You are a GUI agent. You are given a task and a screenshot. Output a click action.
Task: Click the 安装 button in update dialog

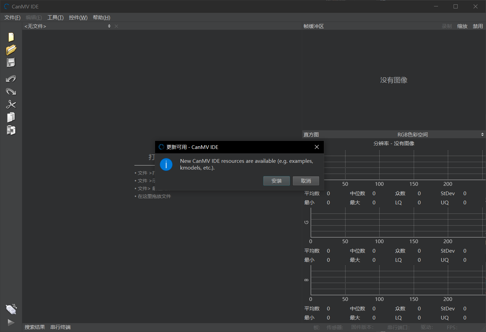[276, 181]
